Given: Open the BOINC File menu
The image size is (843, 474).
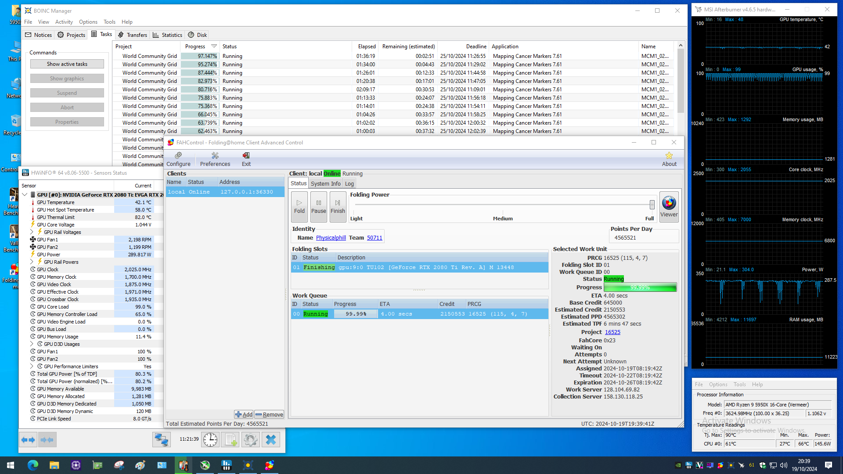Looking at the screenshot, I should (28, 22).
